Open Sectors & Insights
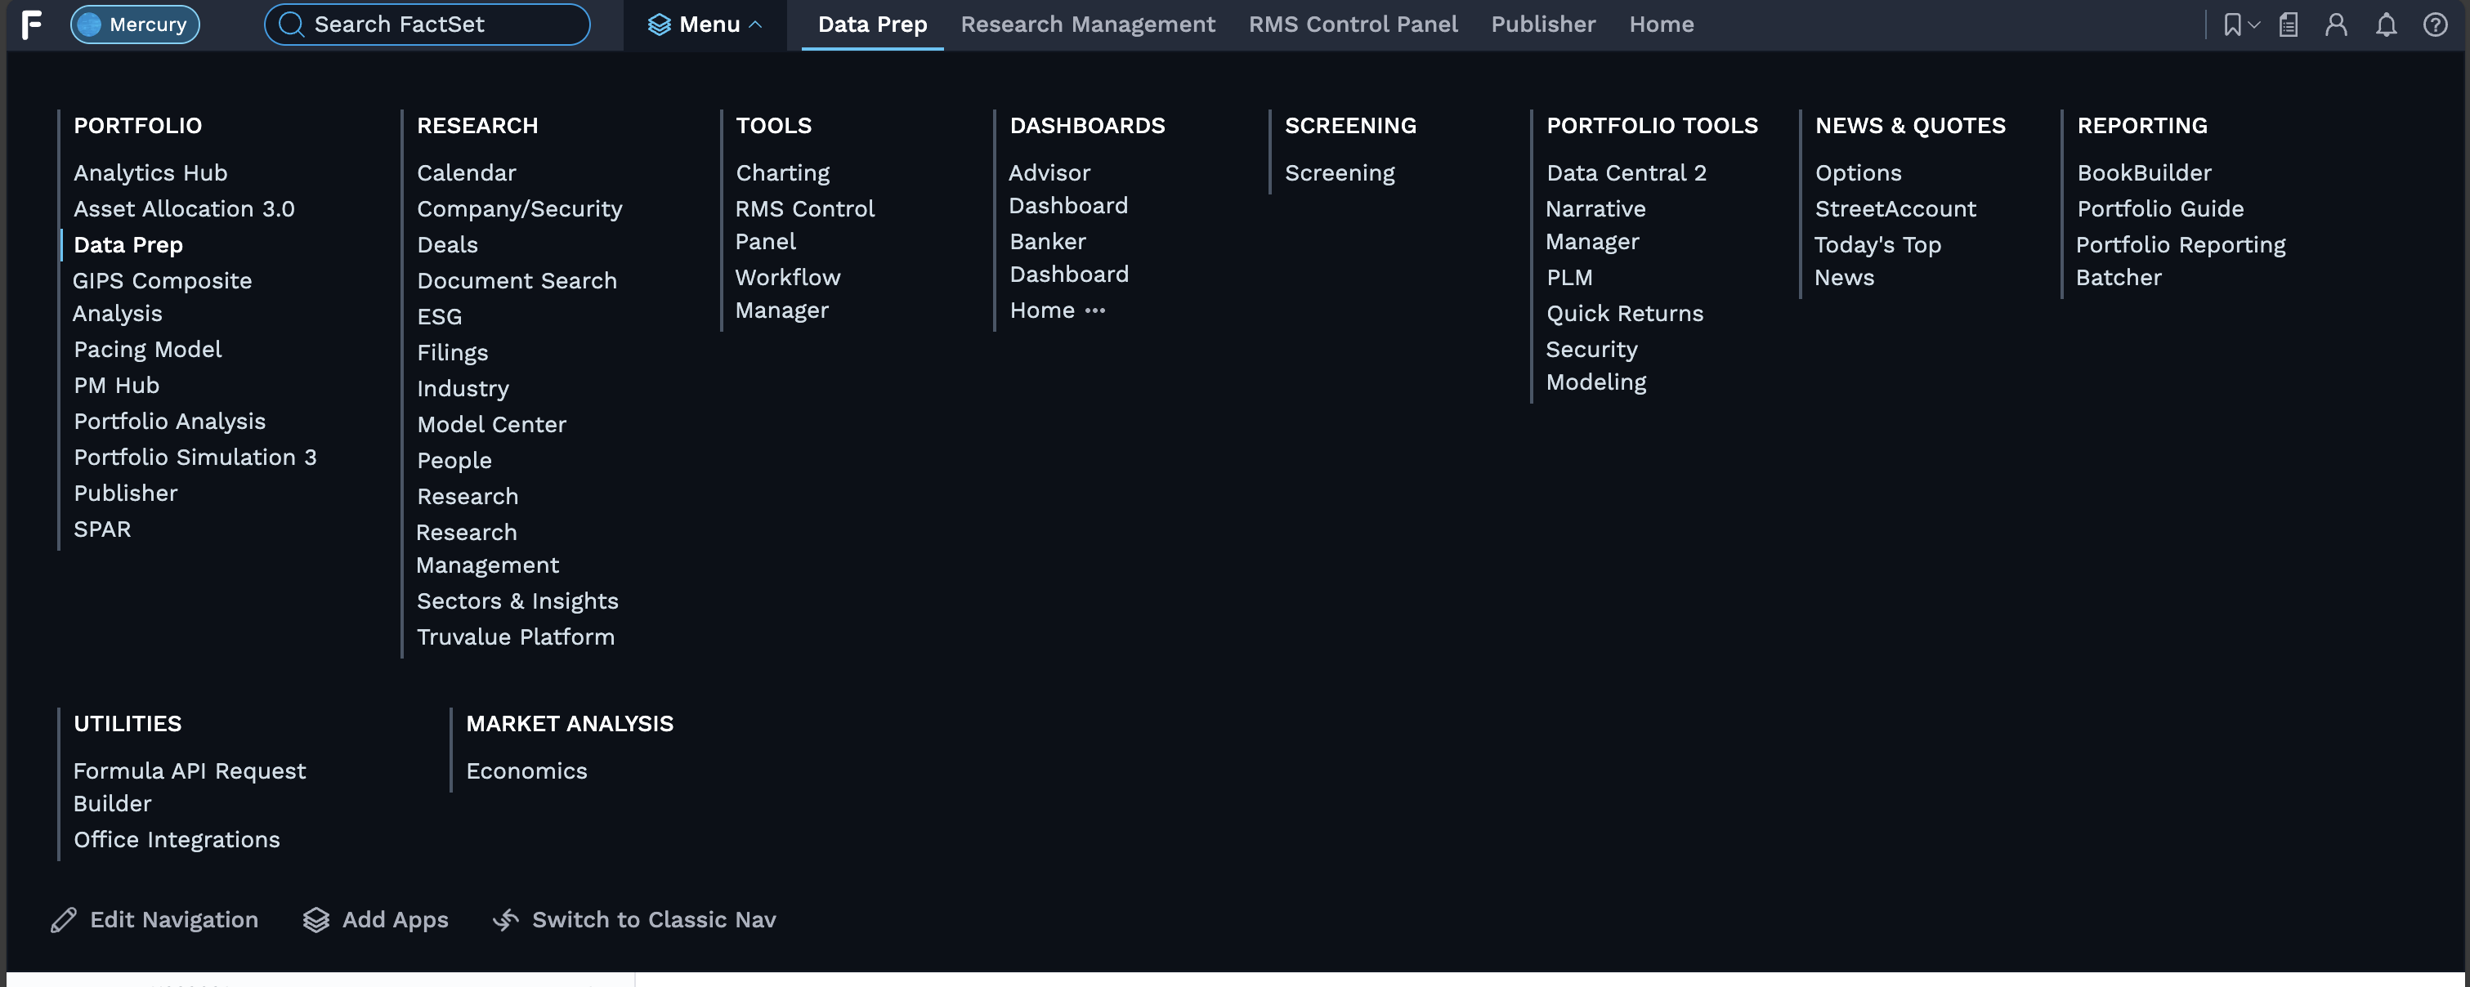This screenshot has height=987, width=2470. (x=517, y=601)
